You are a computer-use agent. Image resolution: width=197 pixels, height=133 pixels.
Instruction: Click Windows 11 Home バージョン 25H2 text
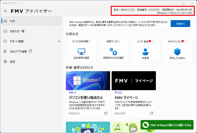174,13
